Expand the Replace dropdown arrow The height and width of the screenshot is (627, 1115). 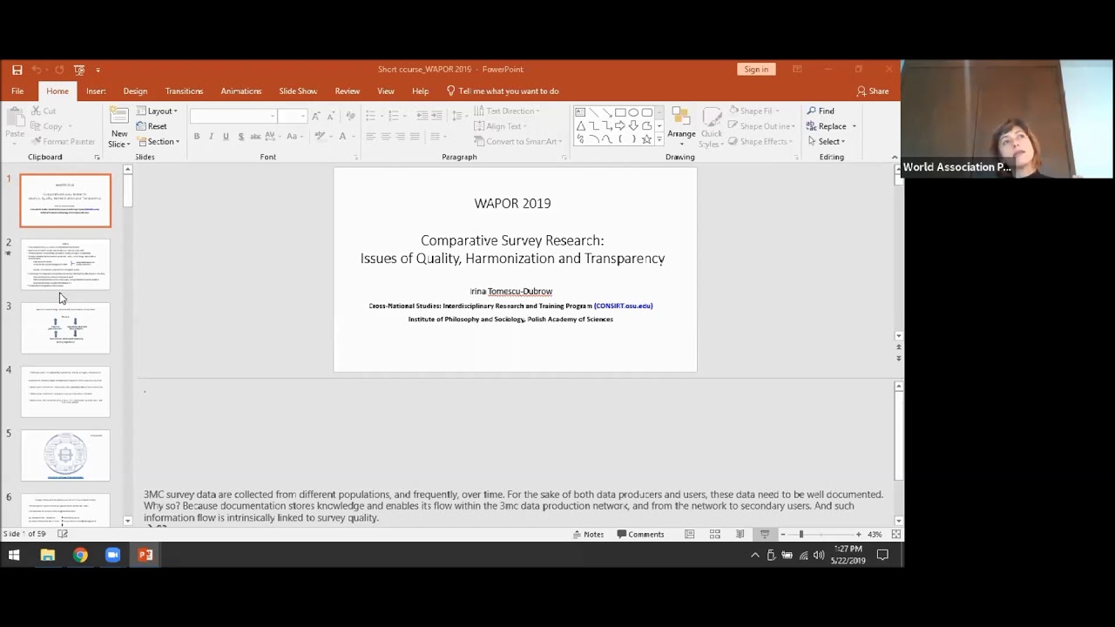point(855,126)
